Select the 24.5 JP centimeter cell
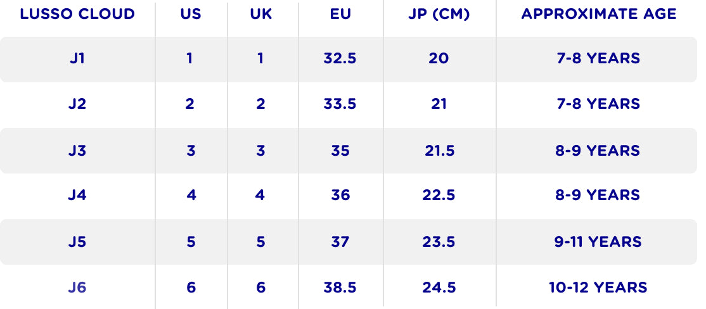 pyautogui.click(x=439, y=287)
